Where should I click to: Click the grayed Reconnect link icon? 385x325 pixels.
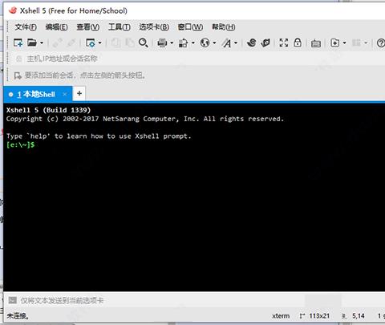[58, 43]
